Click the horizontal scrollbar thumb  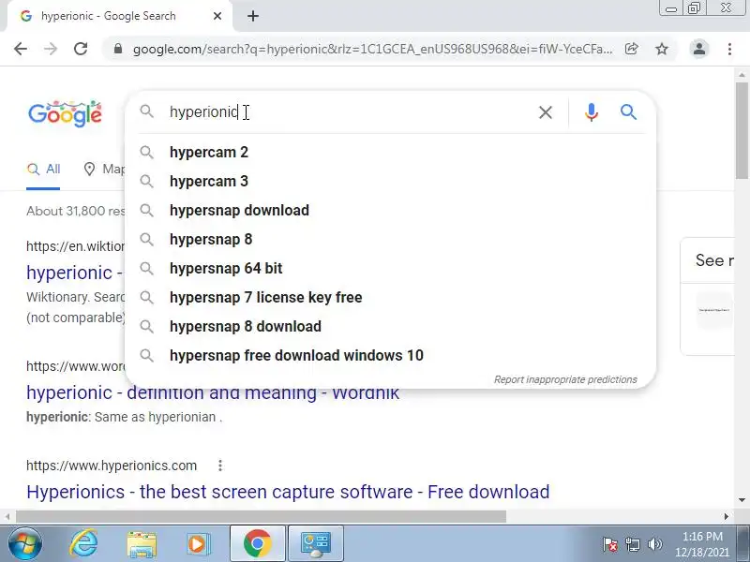point(262,517)
